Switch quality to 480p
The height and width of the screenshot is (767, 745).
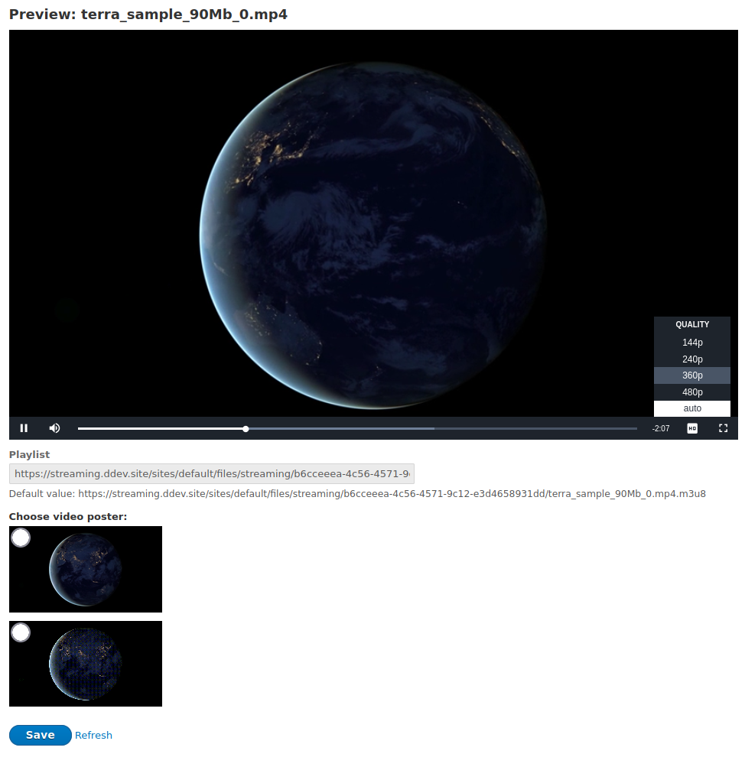[x=691, y=392]
